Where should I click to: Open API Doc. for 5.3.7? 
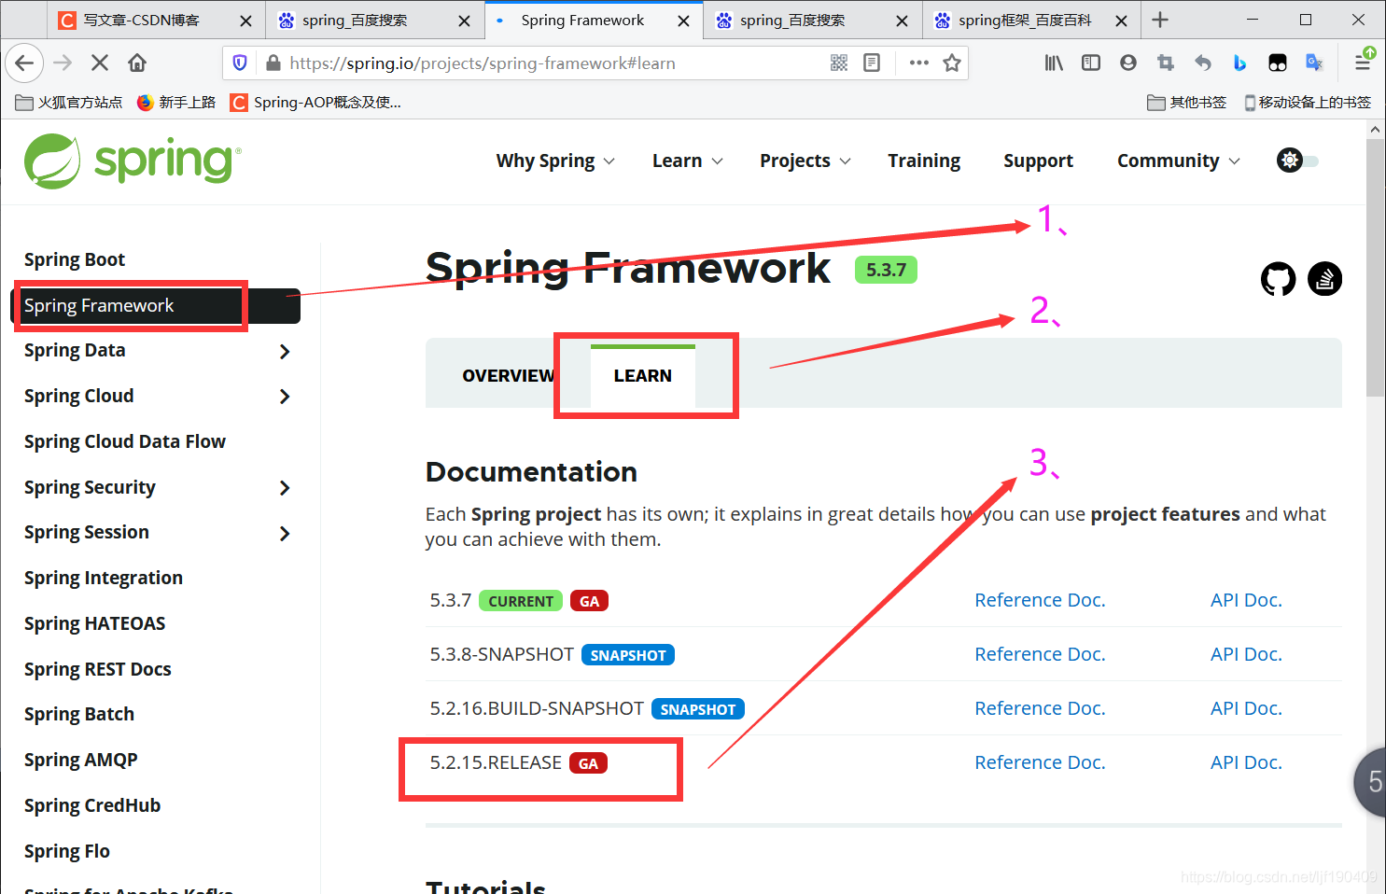point(1246,600)
